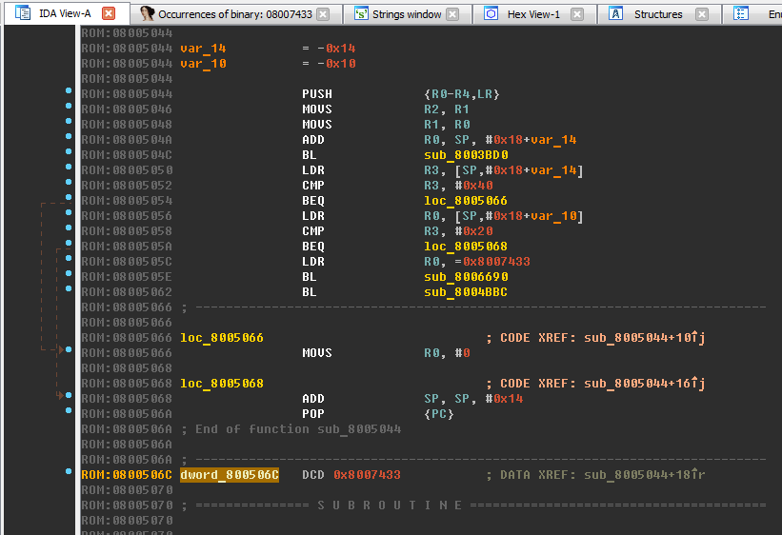Toggle breakpoint dot at 0800504C BL line
This screenshot has height=535, width=782.
(x=69, y=151)
